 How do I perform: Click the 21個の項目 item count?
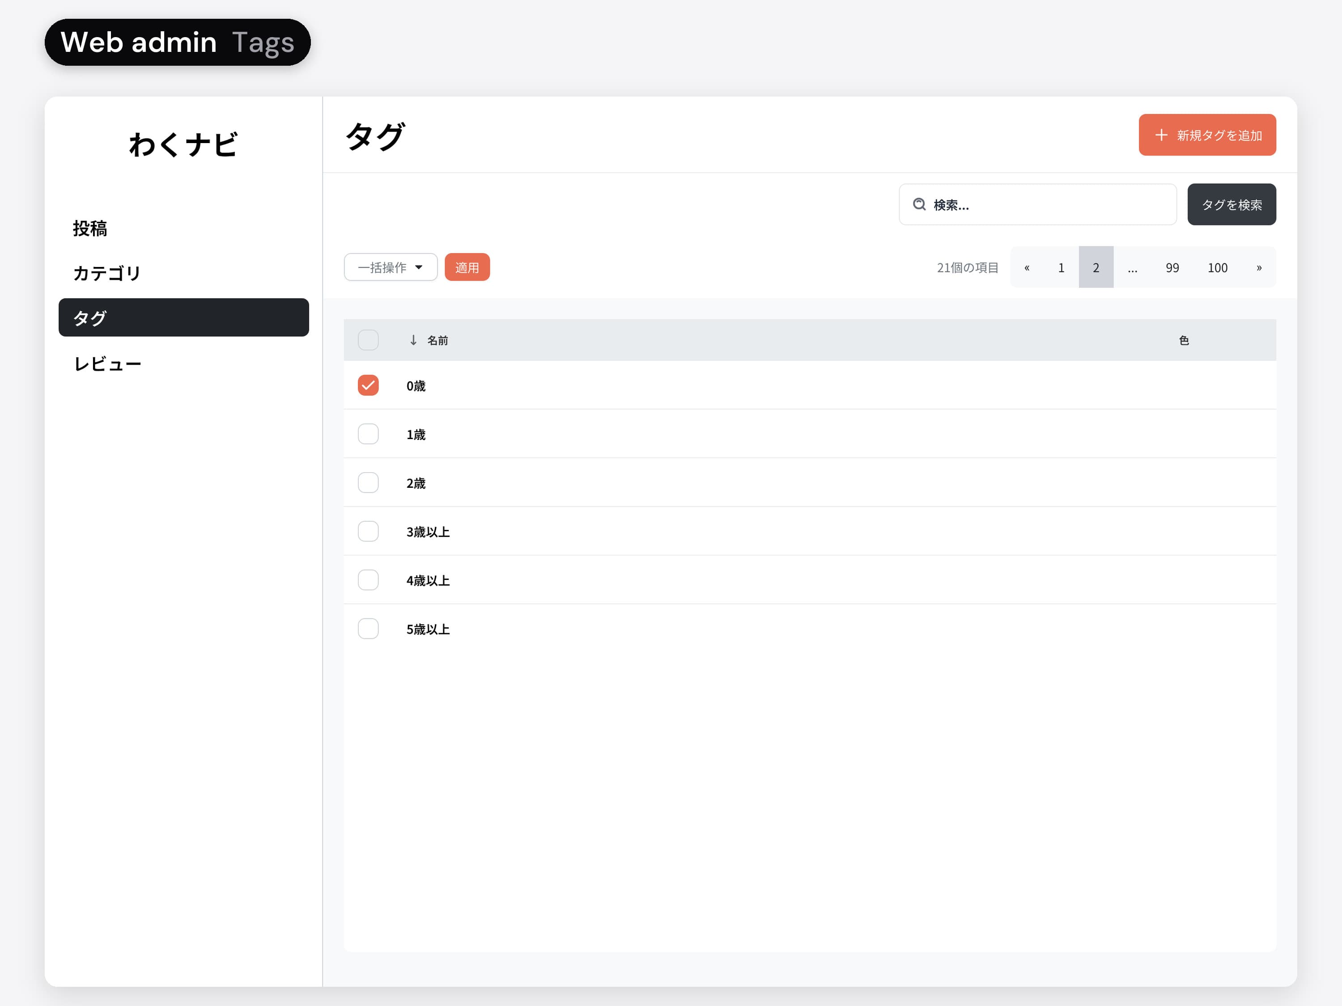[x=968, y=267]
